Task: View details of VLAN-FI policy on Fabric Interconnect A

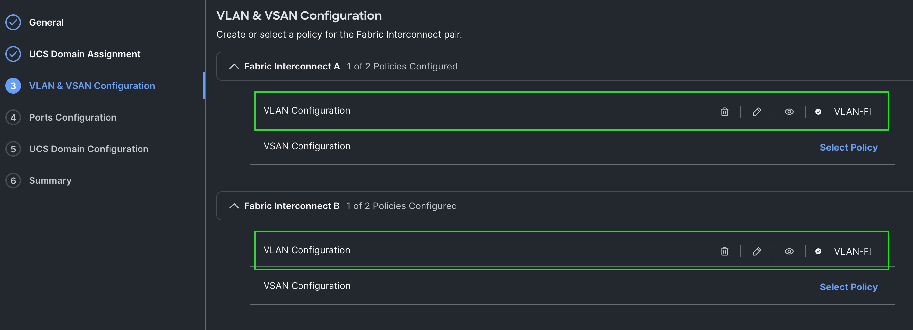Action: coord(789,112)
